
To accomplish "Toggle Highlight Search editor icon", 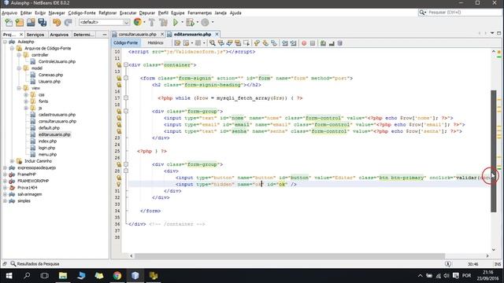I will [x=238, y=43].
